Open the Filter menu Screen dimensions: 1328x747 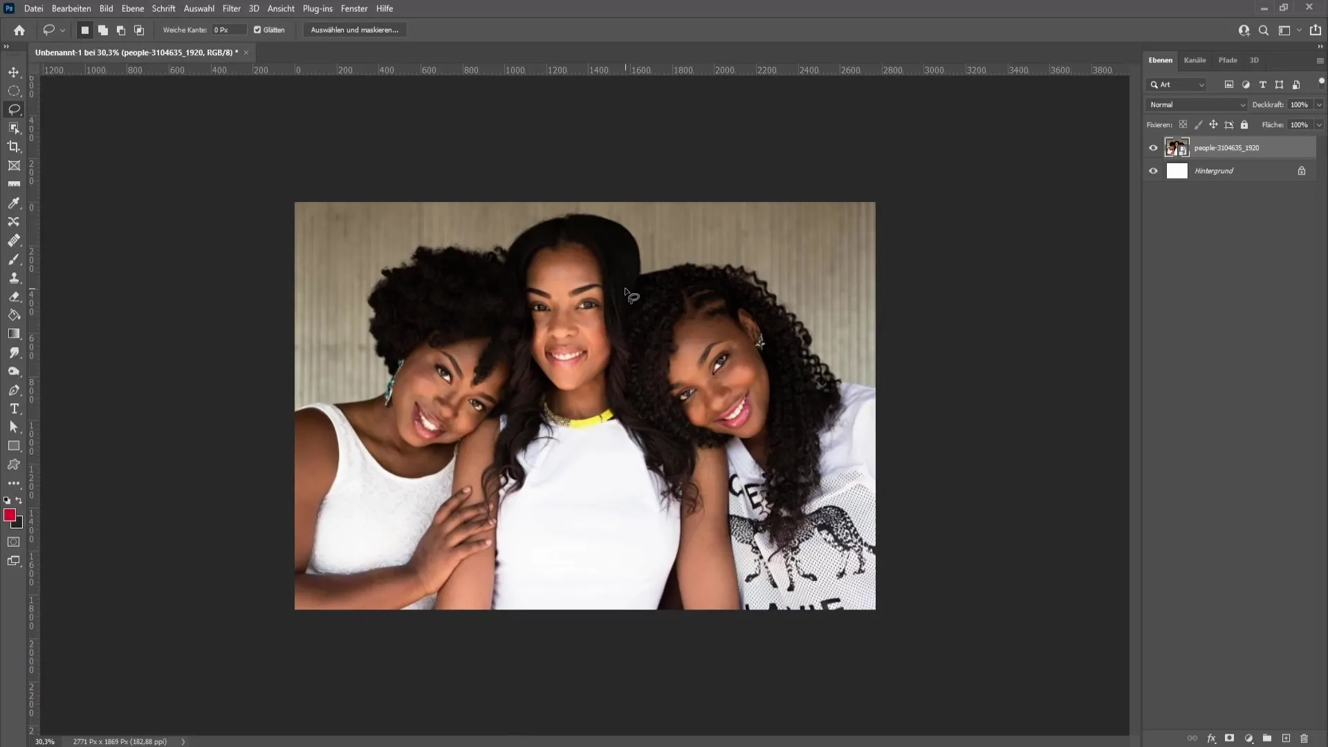[232, 8]
